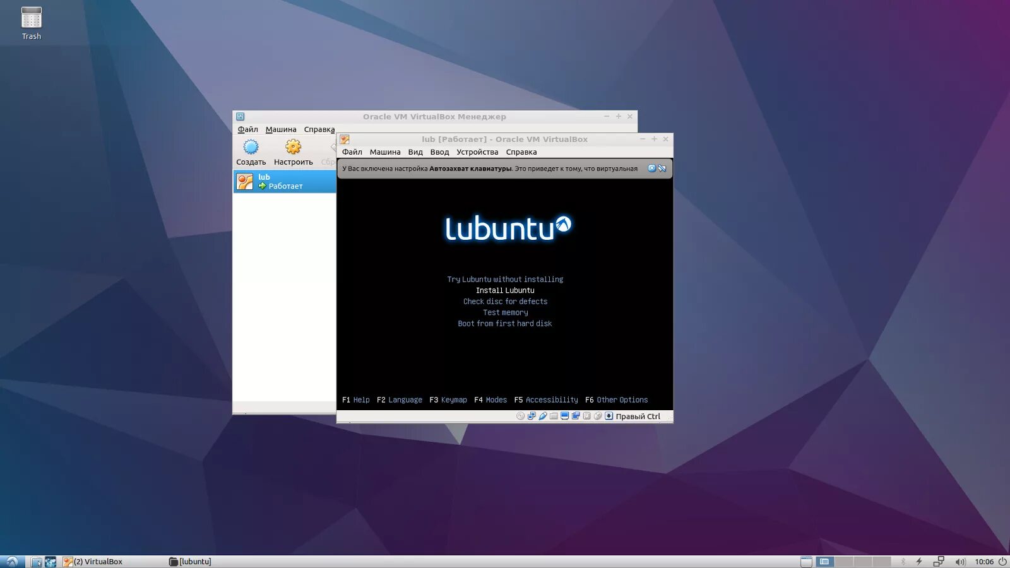This screenshot has width=1010, height=568.
Task: Click F5 Accessibility option
Action: coord(546,399)
